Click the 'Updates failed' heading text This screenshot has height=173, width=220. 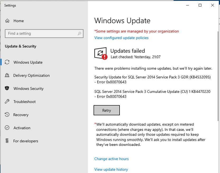[x=127, y=51]
